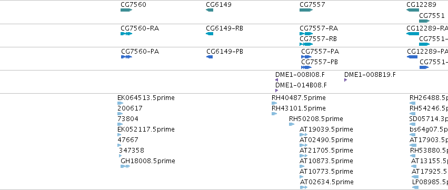448x190 pixels.
Task: Click the RH50208.5prime EST arrow
Action: coord(292,124)
